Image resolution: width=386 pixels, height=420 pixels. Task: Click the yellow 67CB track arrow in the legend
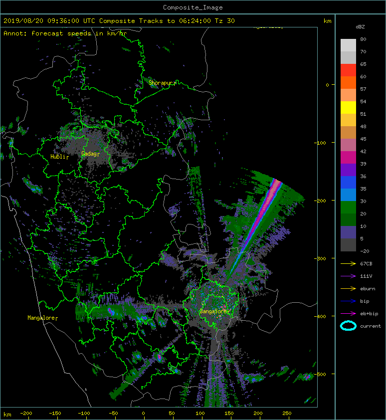[x=348, y=264]
